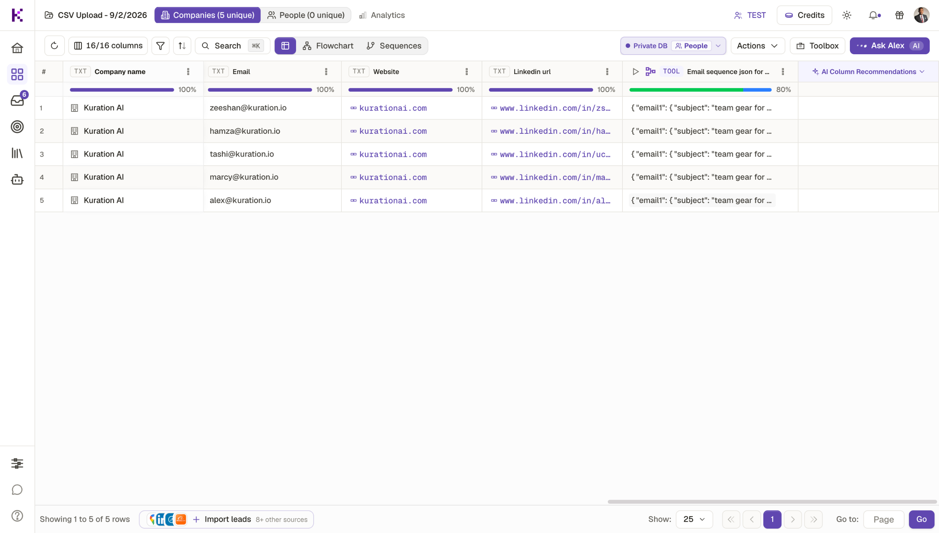Open the LinkedIn link for row 2
Screen dimensions: 939x533
pyautogui.click(x=555, y=131)
